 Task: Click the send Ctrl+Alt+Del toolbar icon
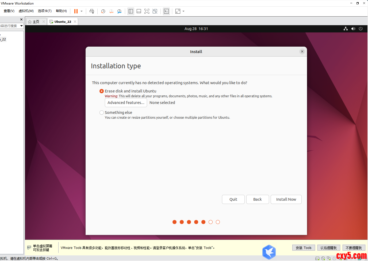click(92, 11)
